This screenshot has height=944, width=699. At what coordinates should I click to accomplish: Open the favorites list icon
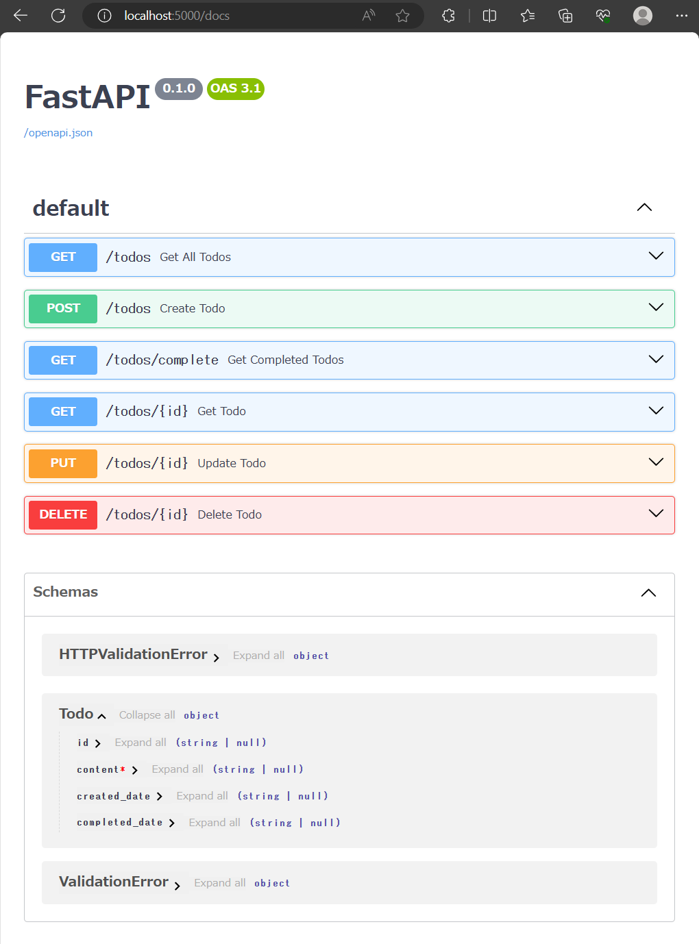527,16
